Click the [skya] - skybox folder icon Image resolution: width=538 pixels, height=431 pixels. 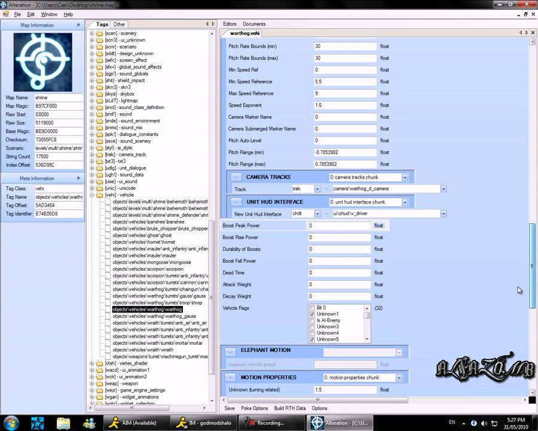pyautogui.click(x=99, y=94)
